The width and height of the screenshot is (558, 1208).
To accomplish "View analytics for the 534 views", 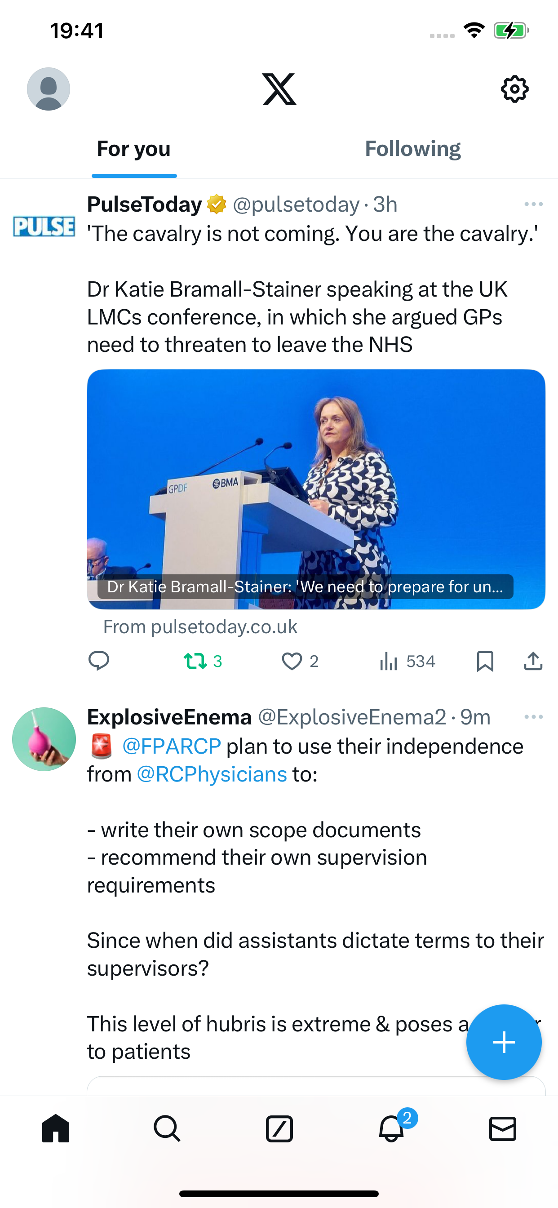I will (407, 661).
